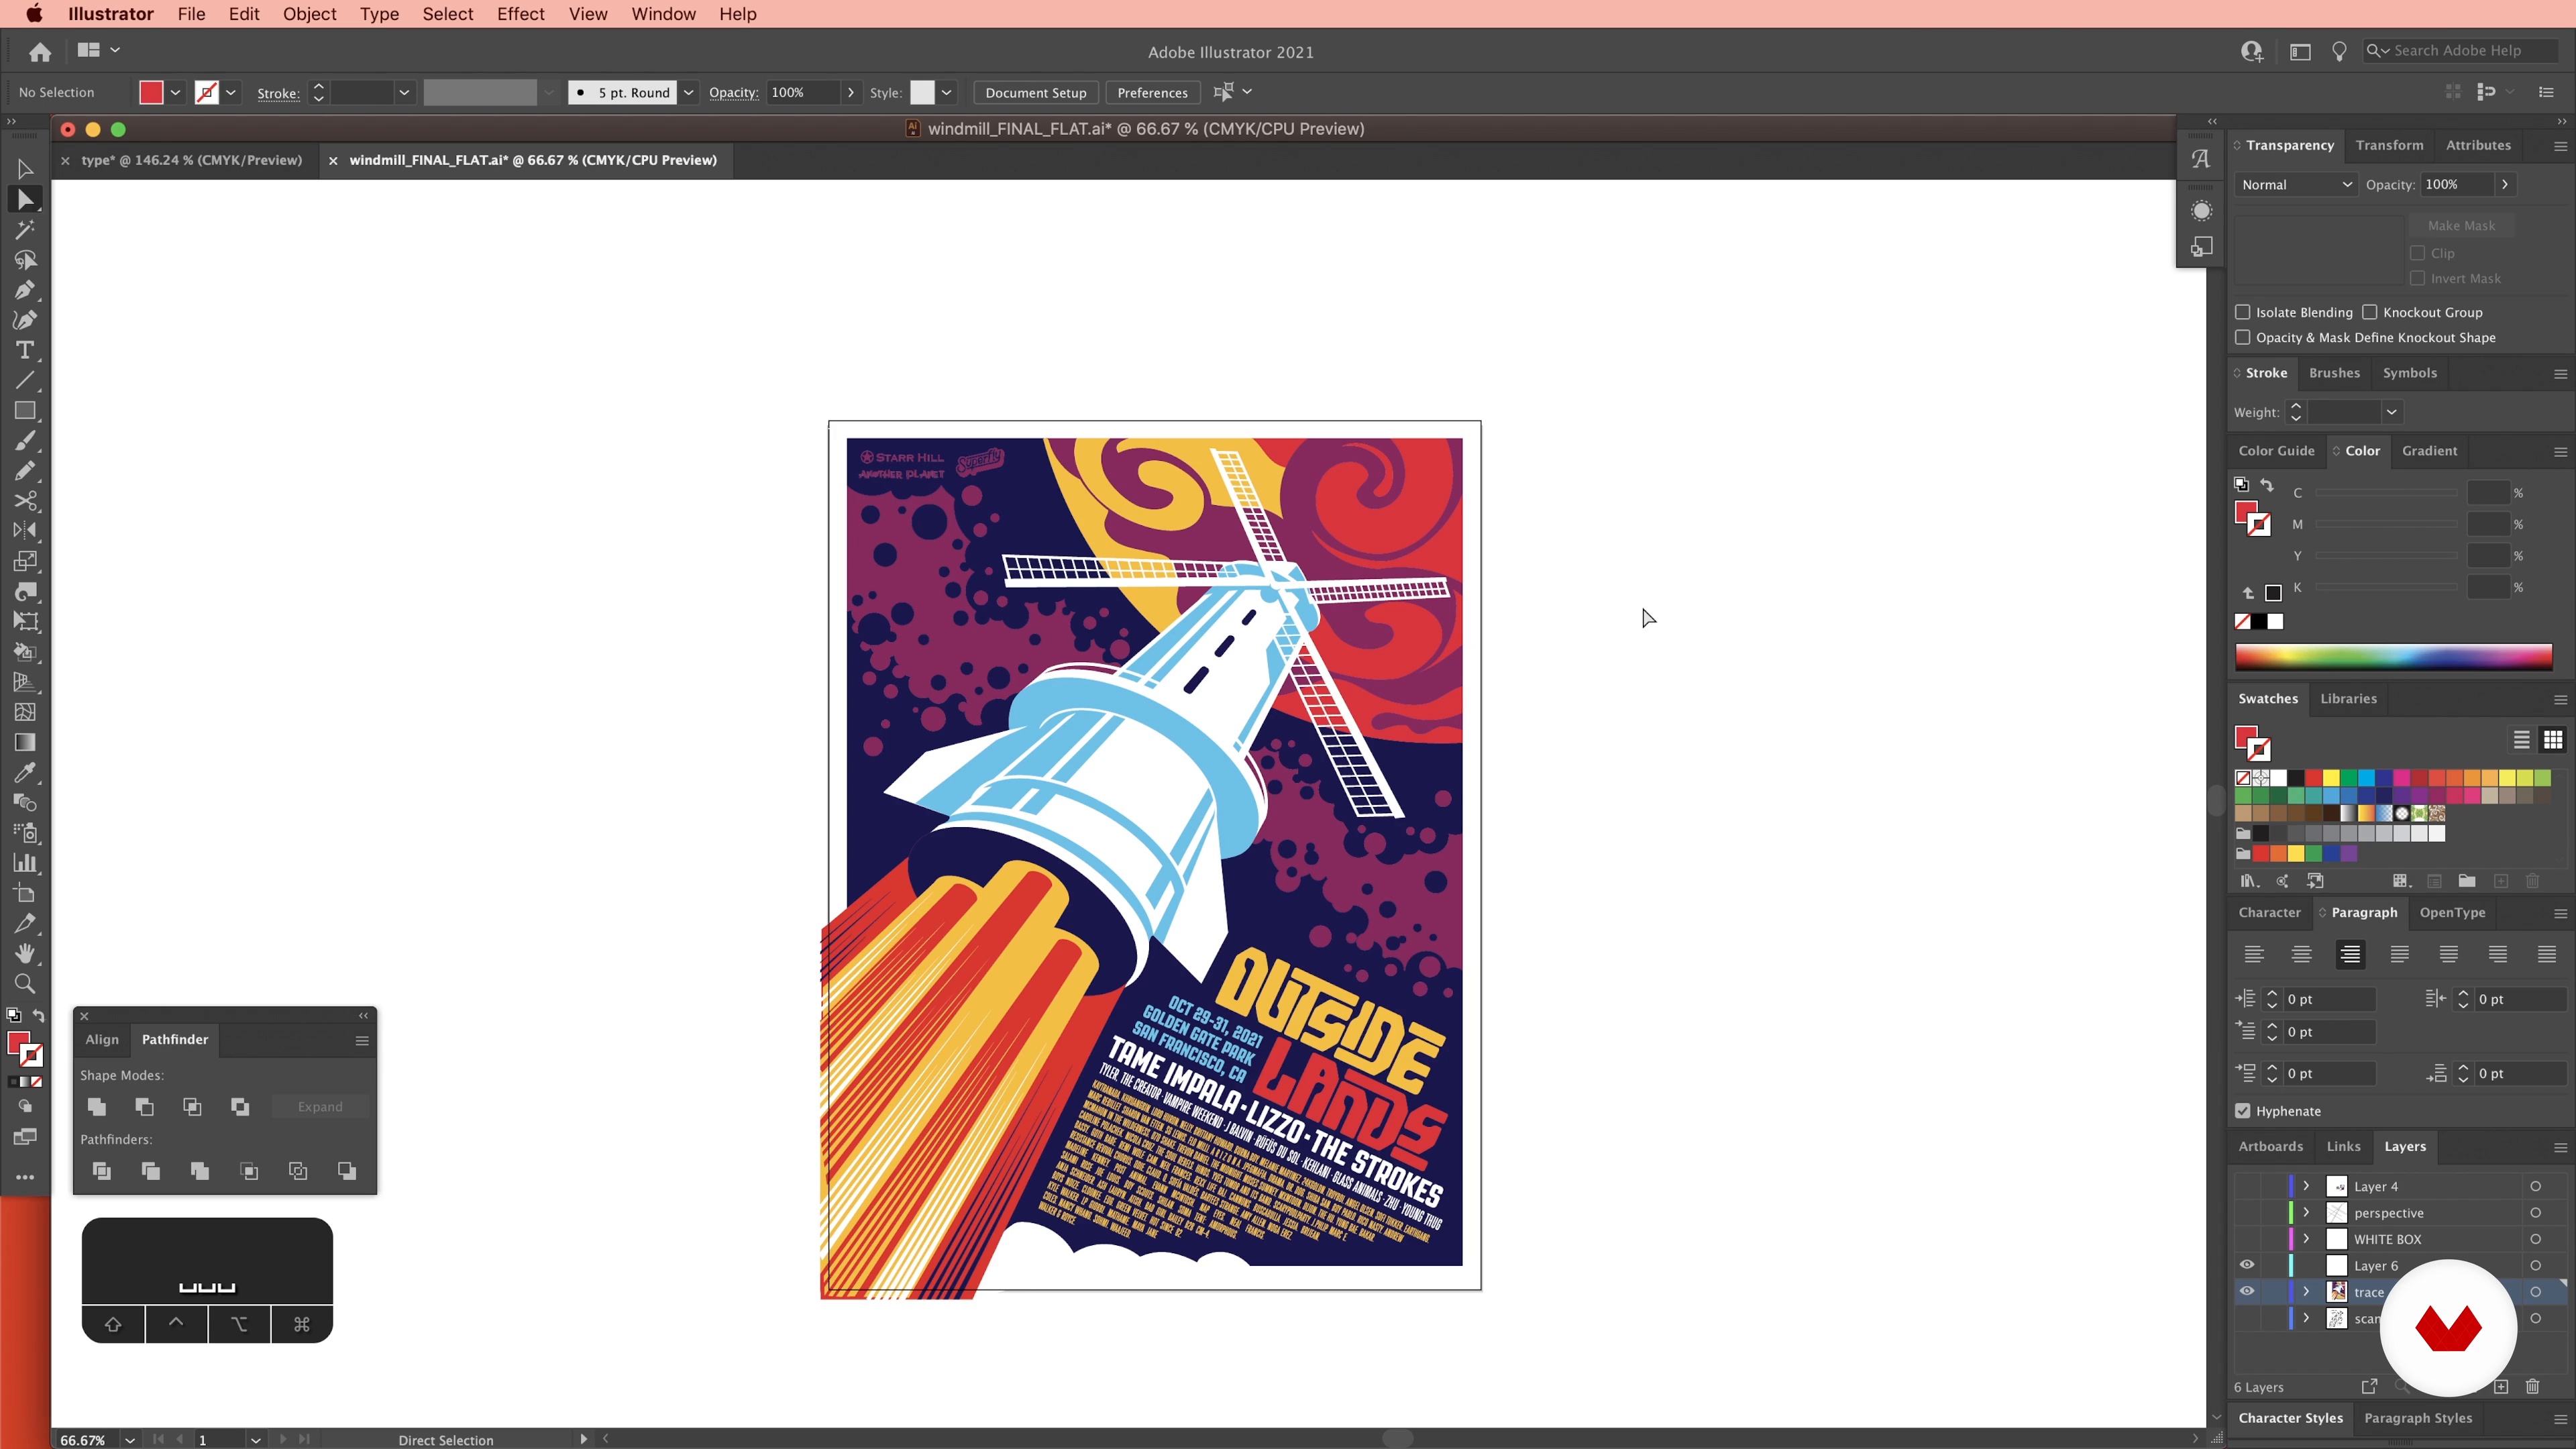Open Style dropdown in control bar
Screen dimensions: 2576x1449
point(946,92)
